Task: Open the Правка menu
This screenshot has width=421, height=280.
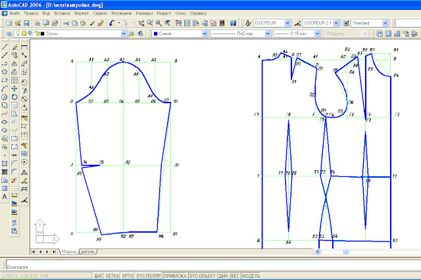Action: click(31, 13)
